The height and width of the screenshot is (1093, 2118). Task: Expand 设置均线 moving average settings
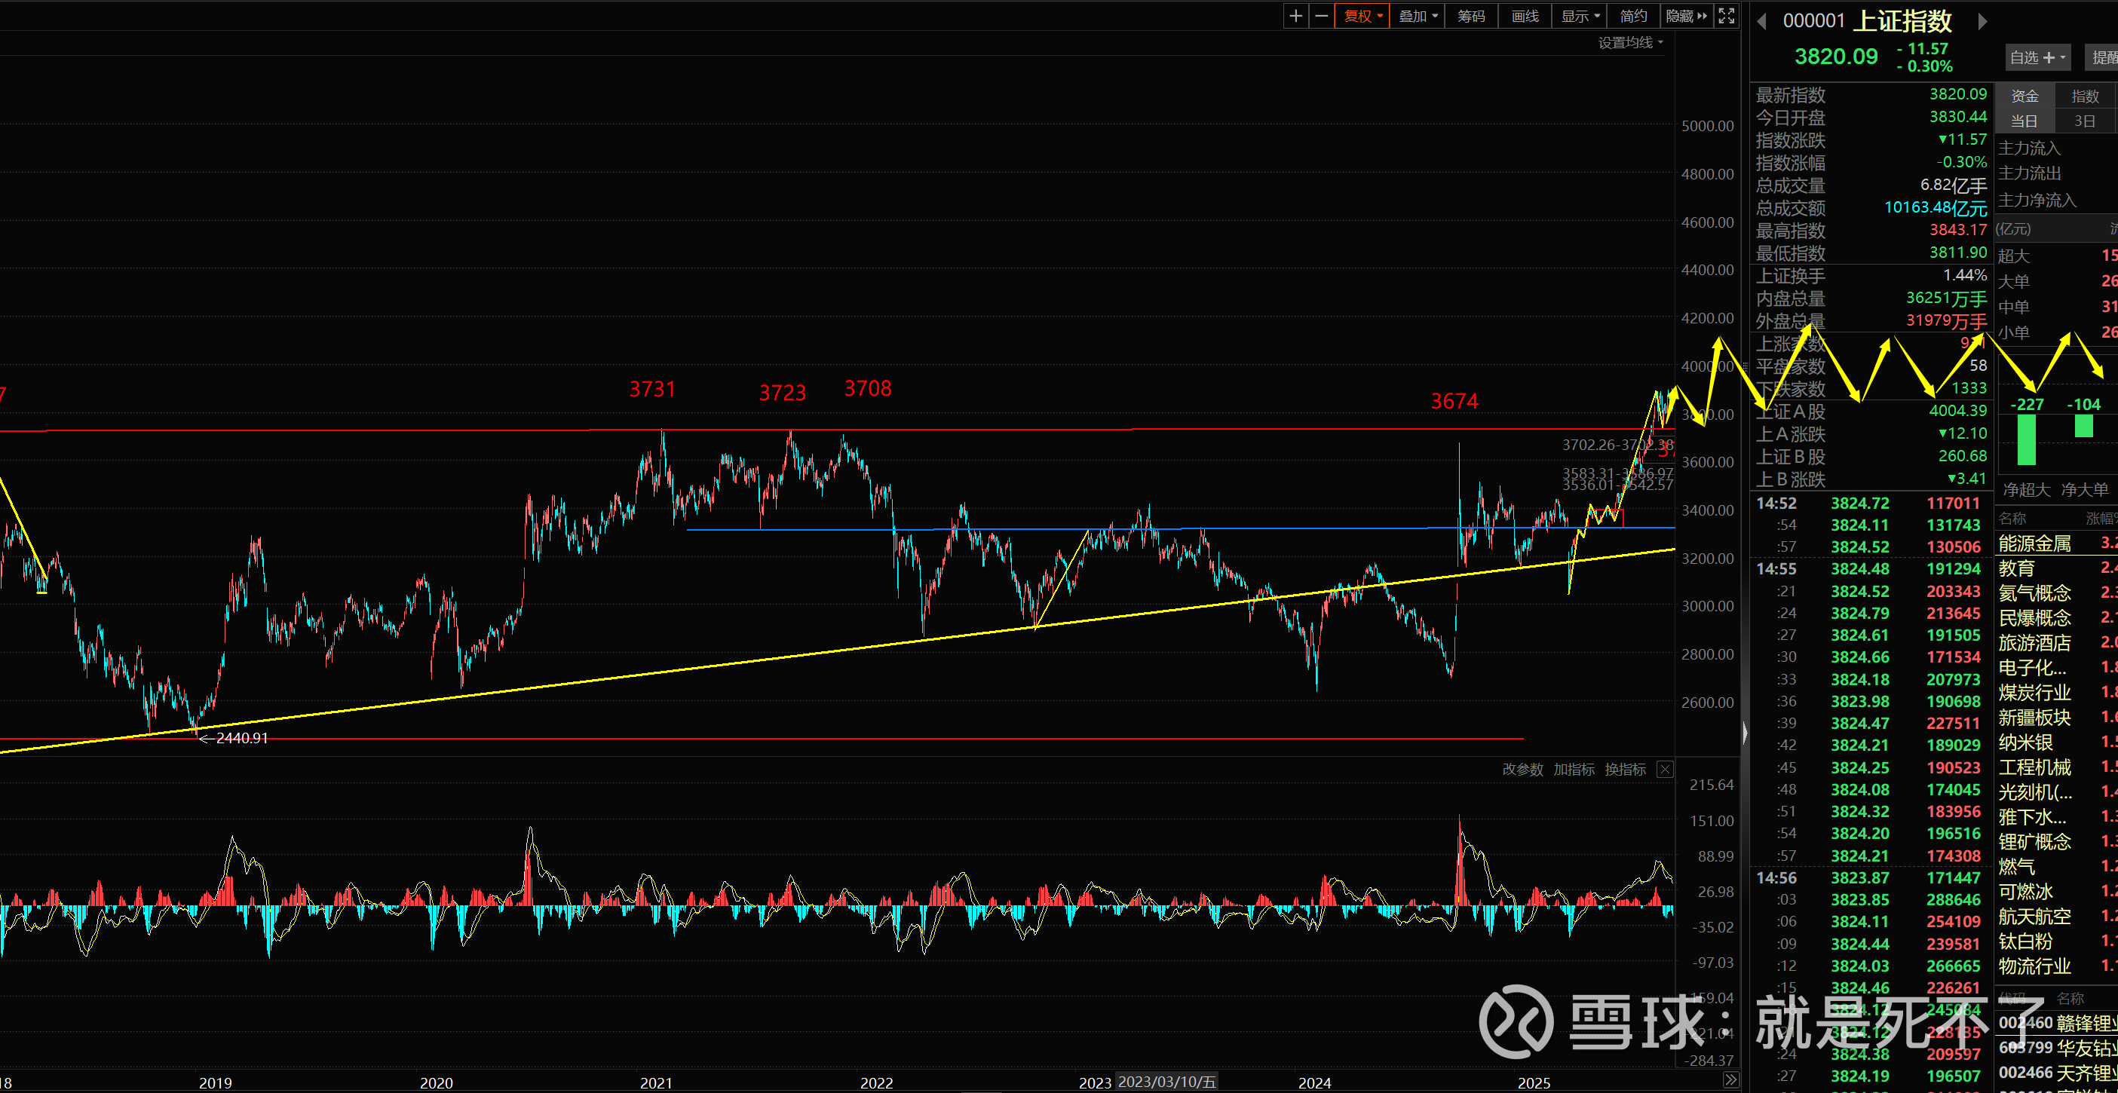point(1629,43)
